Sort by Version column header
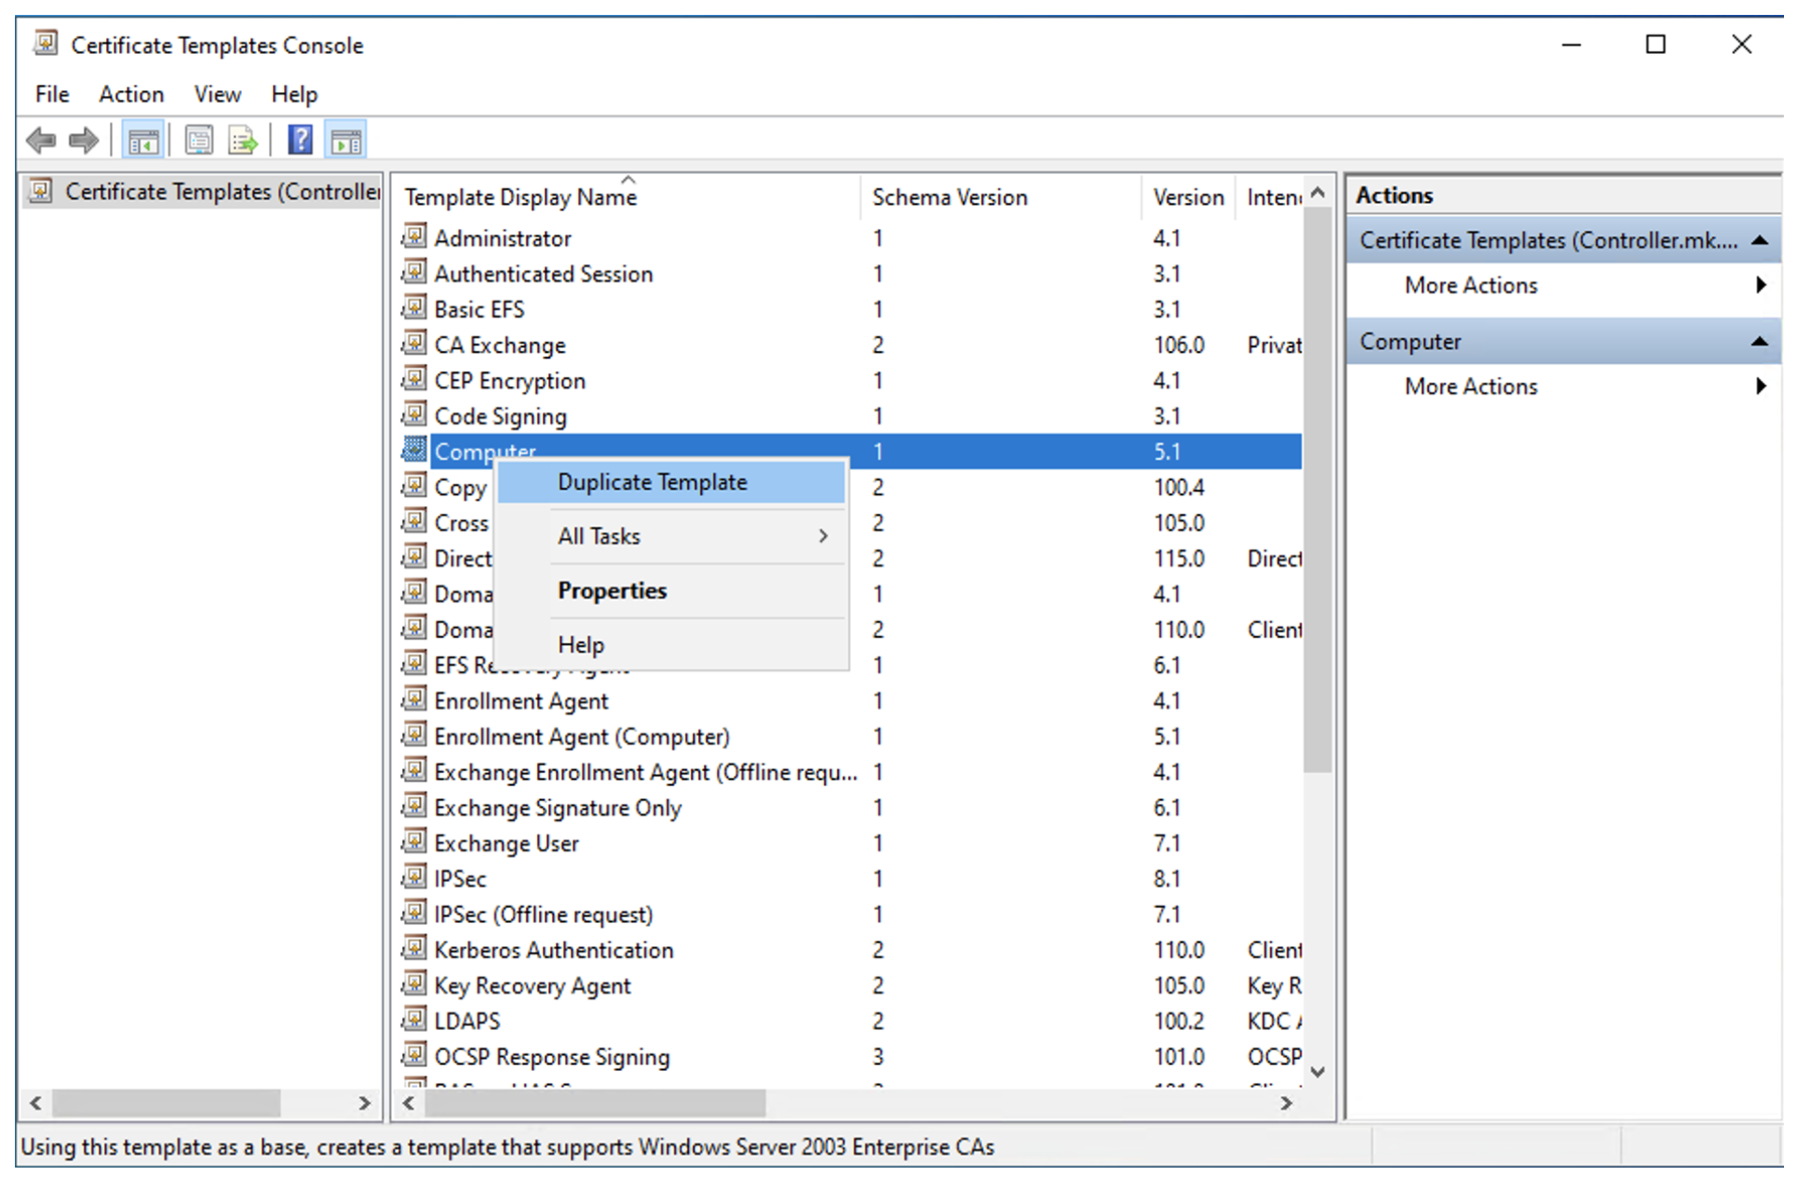 tap(1189, 197)
